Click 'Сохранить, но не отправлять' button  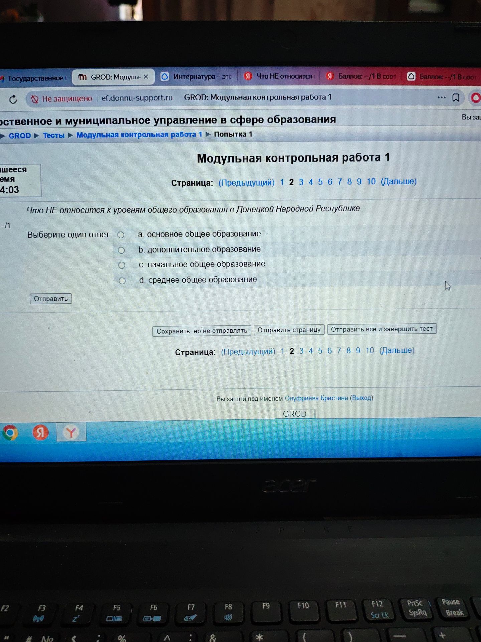point(202,331)
